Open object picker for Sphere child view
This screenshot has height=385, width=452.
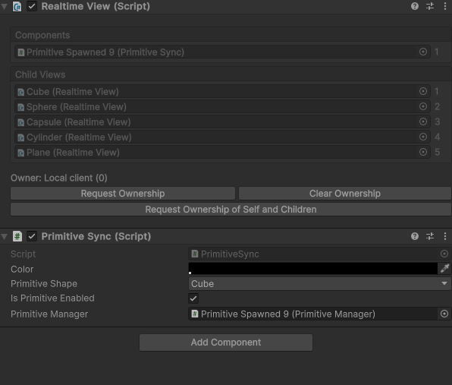[x=423, y=106]
